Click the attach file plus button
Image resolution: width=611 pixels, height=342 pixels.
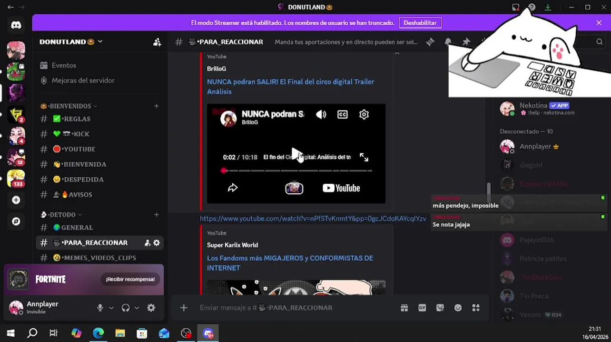184,308
